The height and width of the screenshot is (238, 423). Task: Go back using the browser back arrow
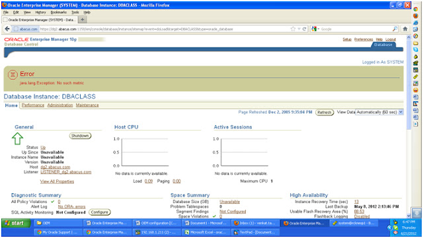7,29
